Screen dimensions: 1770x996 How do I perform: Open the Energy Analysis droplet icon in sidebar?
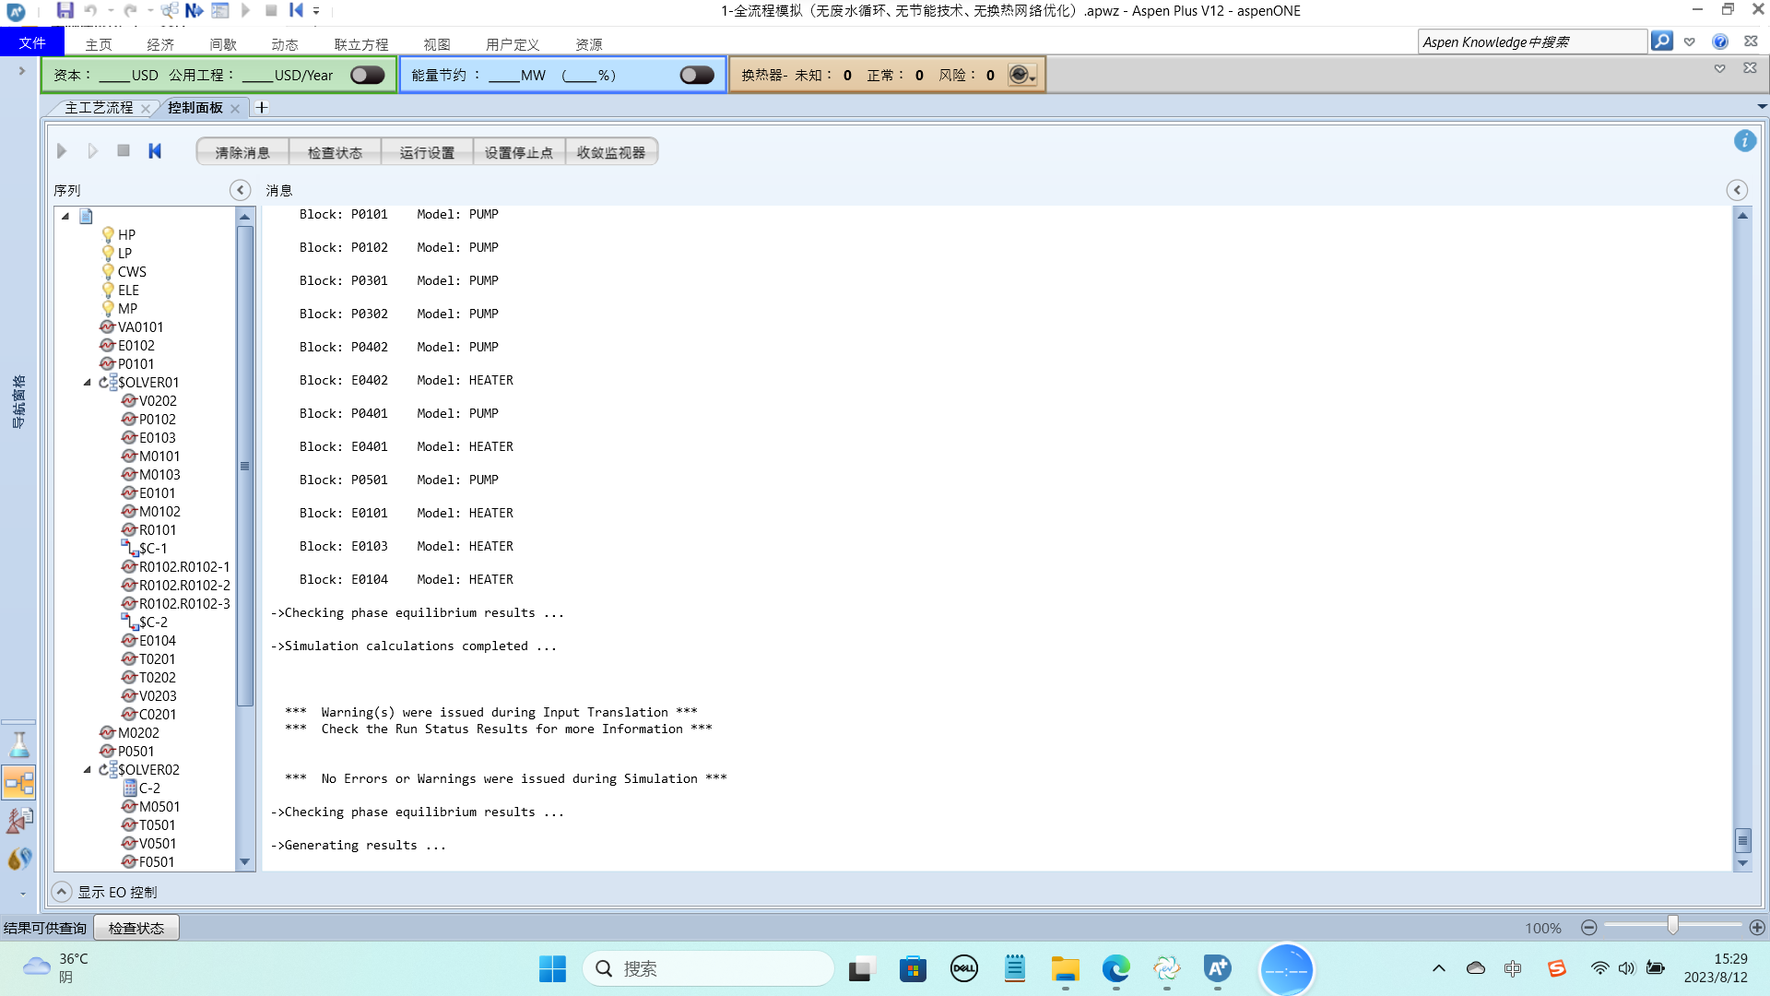(x=18, y=860)
